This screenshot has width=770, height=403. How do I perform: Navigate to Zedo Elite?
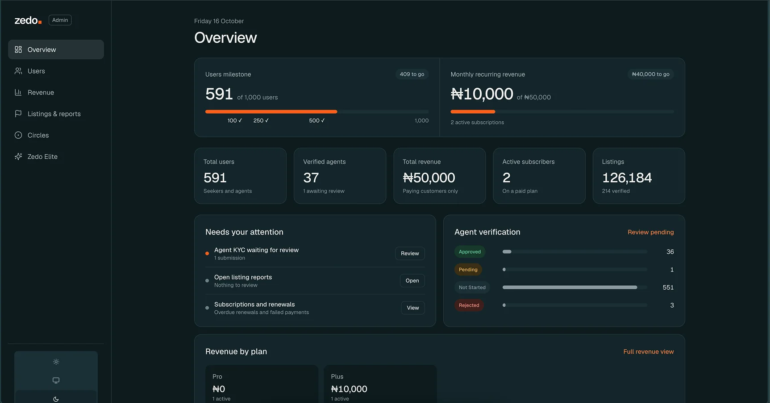pyautogui.click(x=56, y=156)
